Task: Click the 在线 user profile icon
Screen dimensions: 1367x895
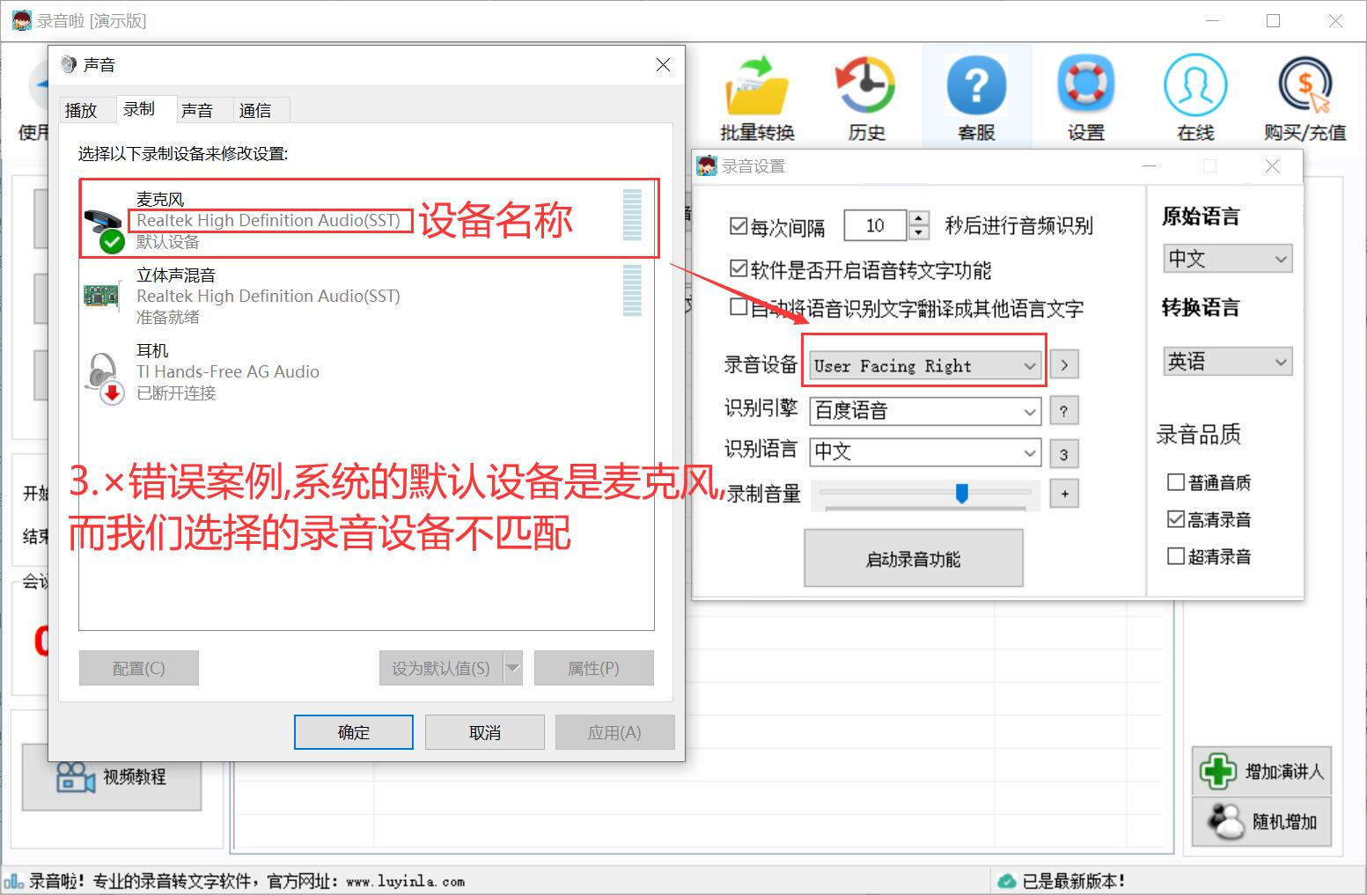Action: [x=1194, y=85]
